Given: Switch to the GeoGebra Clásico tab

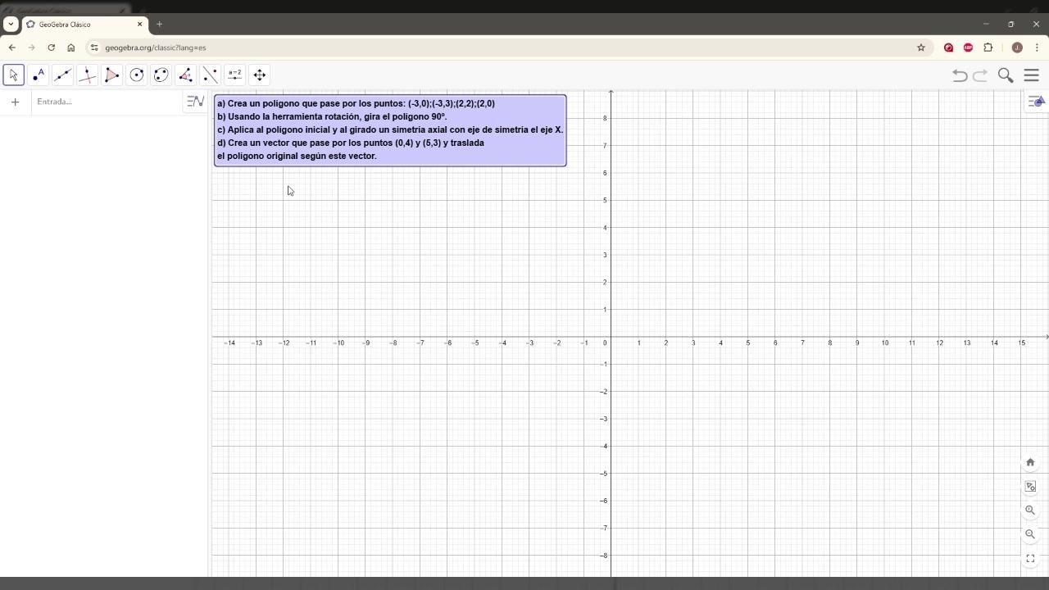Looking at the screenshot, I should point(84,25).
